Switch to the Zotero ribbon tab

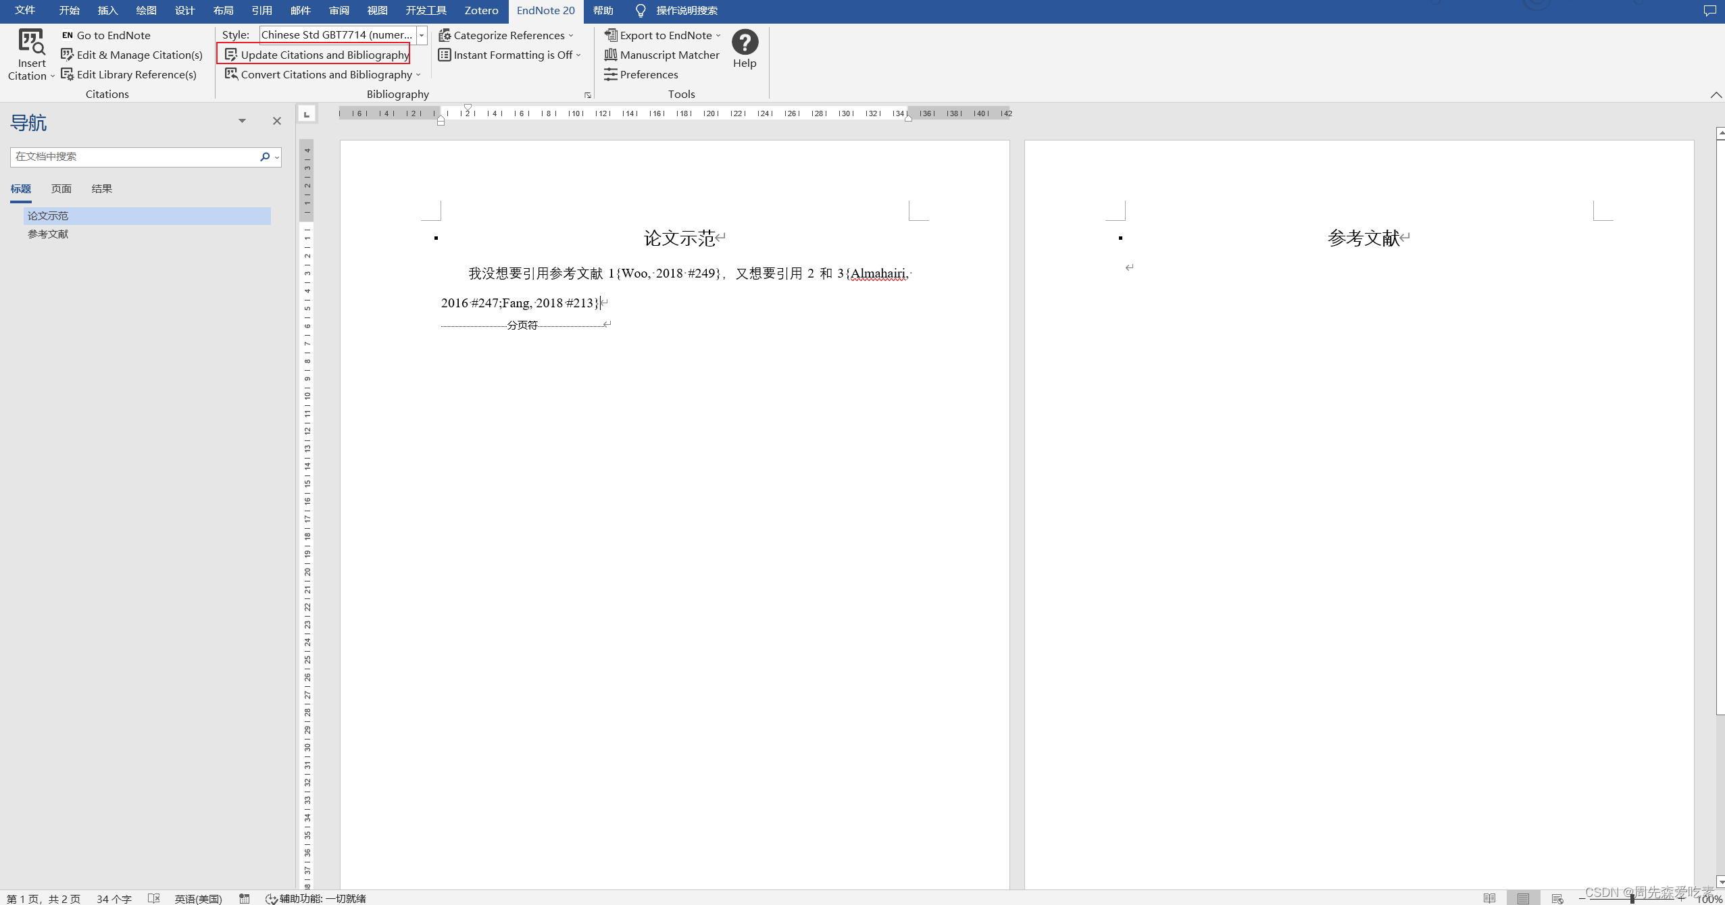pyautogui.click(x=481, y=11)
